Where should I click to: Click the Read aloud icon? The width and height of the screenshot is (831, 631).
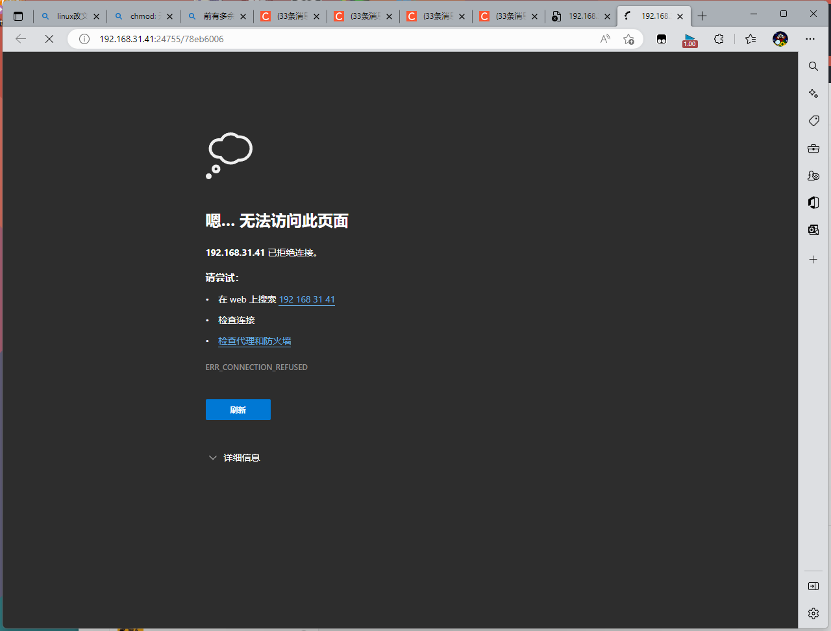click(x=605, y=39)
